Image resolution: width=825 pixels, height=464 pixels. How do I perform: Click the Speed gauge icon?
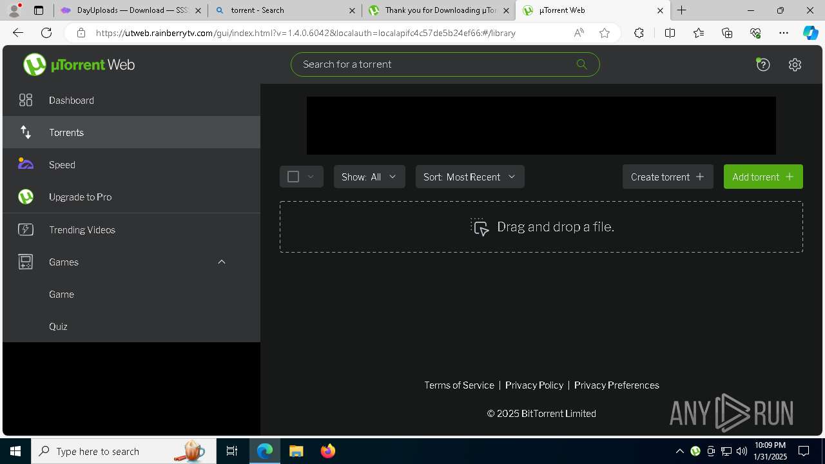[26, 164]
